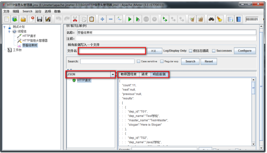This screenshot has width=267, height=153.
Task: Click the Configure button
Action: coord(245,51)
